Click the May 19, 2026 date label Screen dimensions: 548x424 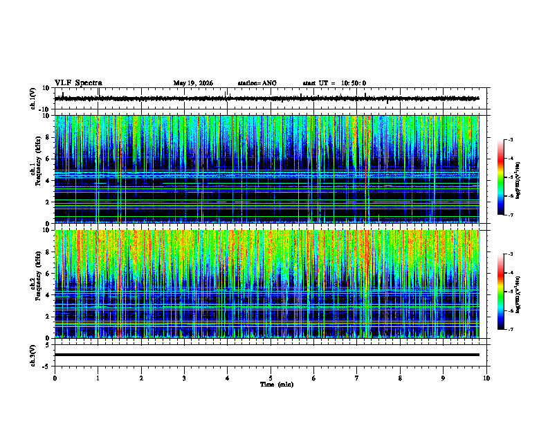pos(193,83)
